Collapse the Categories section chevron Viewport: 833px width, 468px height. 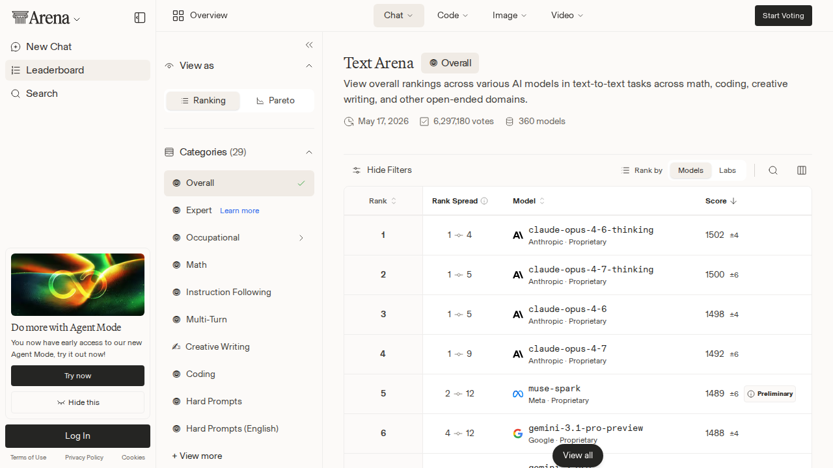click(309, 152)
